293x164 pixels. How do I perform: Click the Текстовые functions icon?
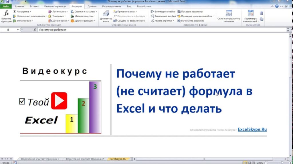[x=50, y=16]
